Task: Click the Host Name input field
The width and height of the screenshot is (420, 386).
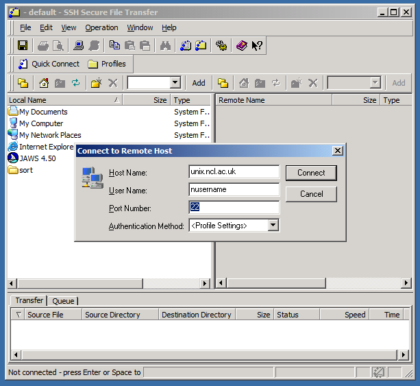Action: pyautogui.click(x=234, y=172)
